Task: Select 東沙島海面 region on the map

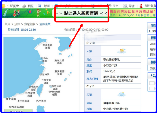Action: coord(24,101)
